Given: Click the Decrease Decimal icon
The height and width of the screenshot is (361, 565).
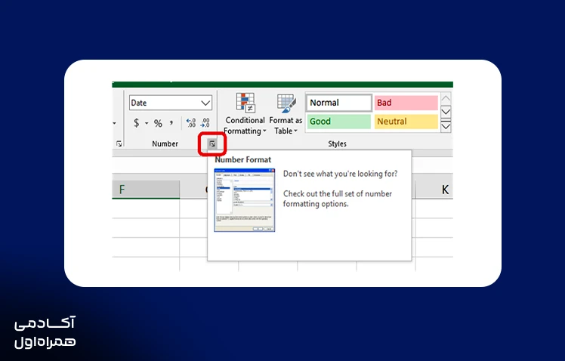Looking at the screenshot, I should tap(205, 123).
